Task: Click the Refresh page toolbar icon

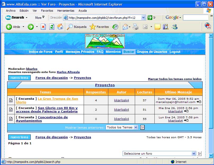Action: [x=52, y=27]
